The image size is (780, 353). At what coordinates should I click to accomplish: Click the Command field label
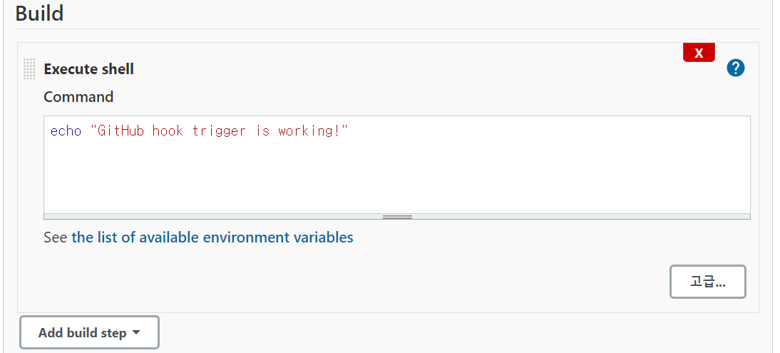(78, 96)
